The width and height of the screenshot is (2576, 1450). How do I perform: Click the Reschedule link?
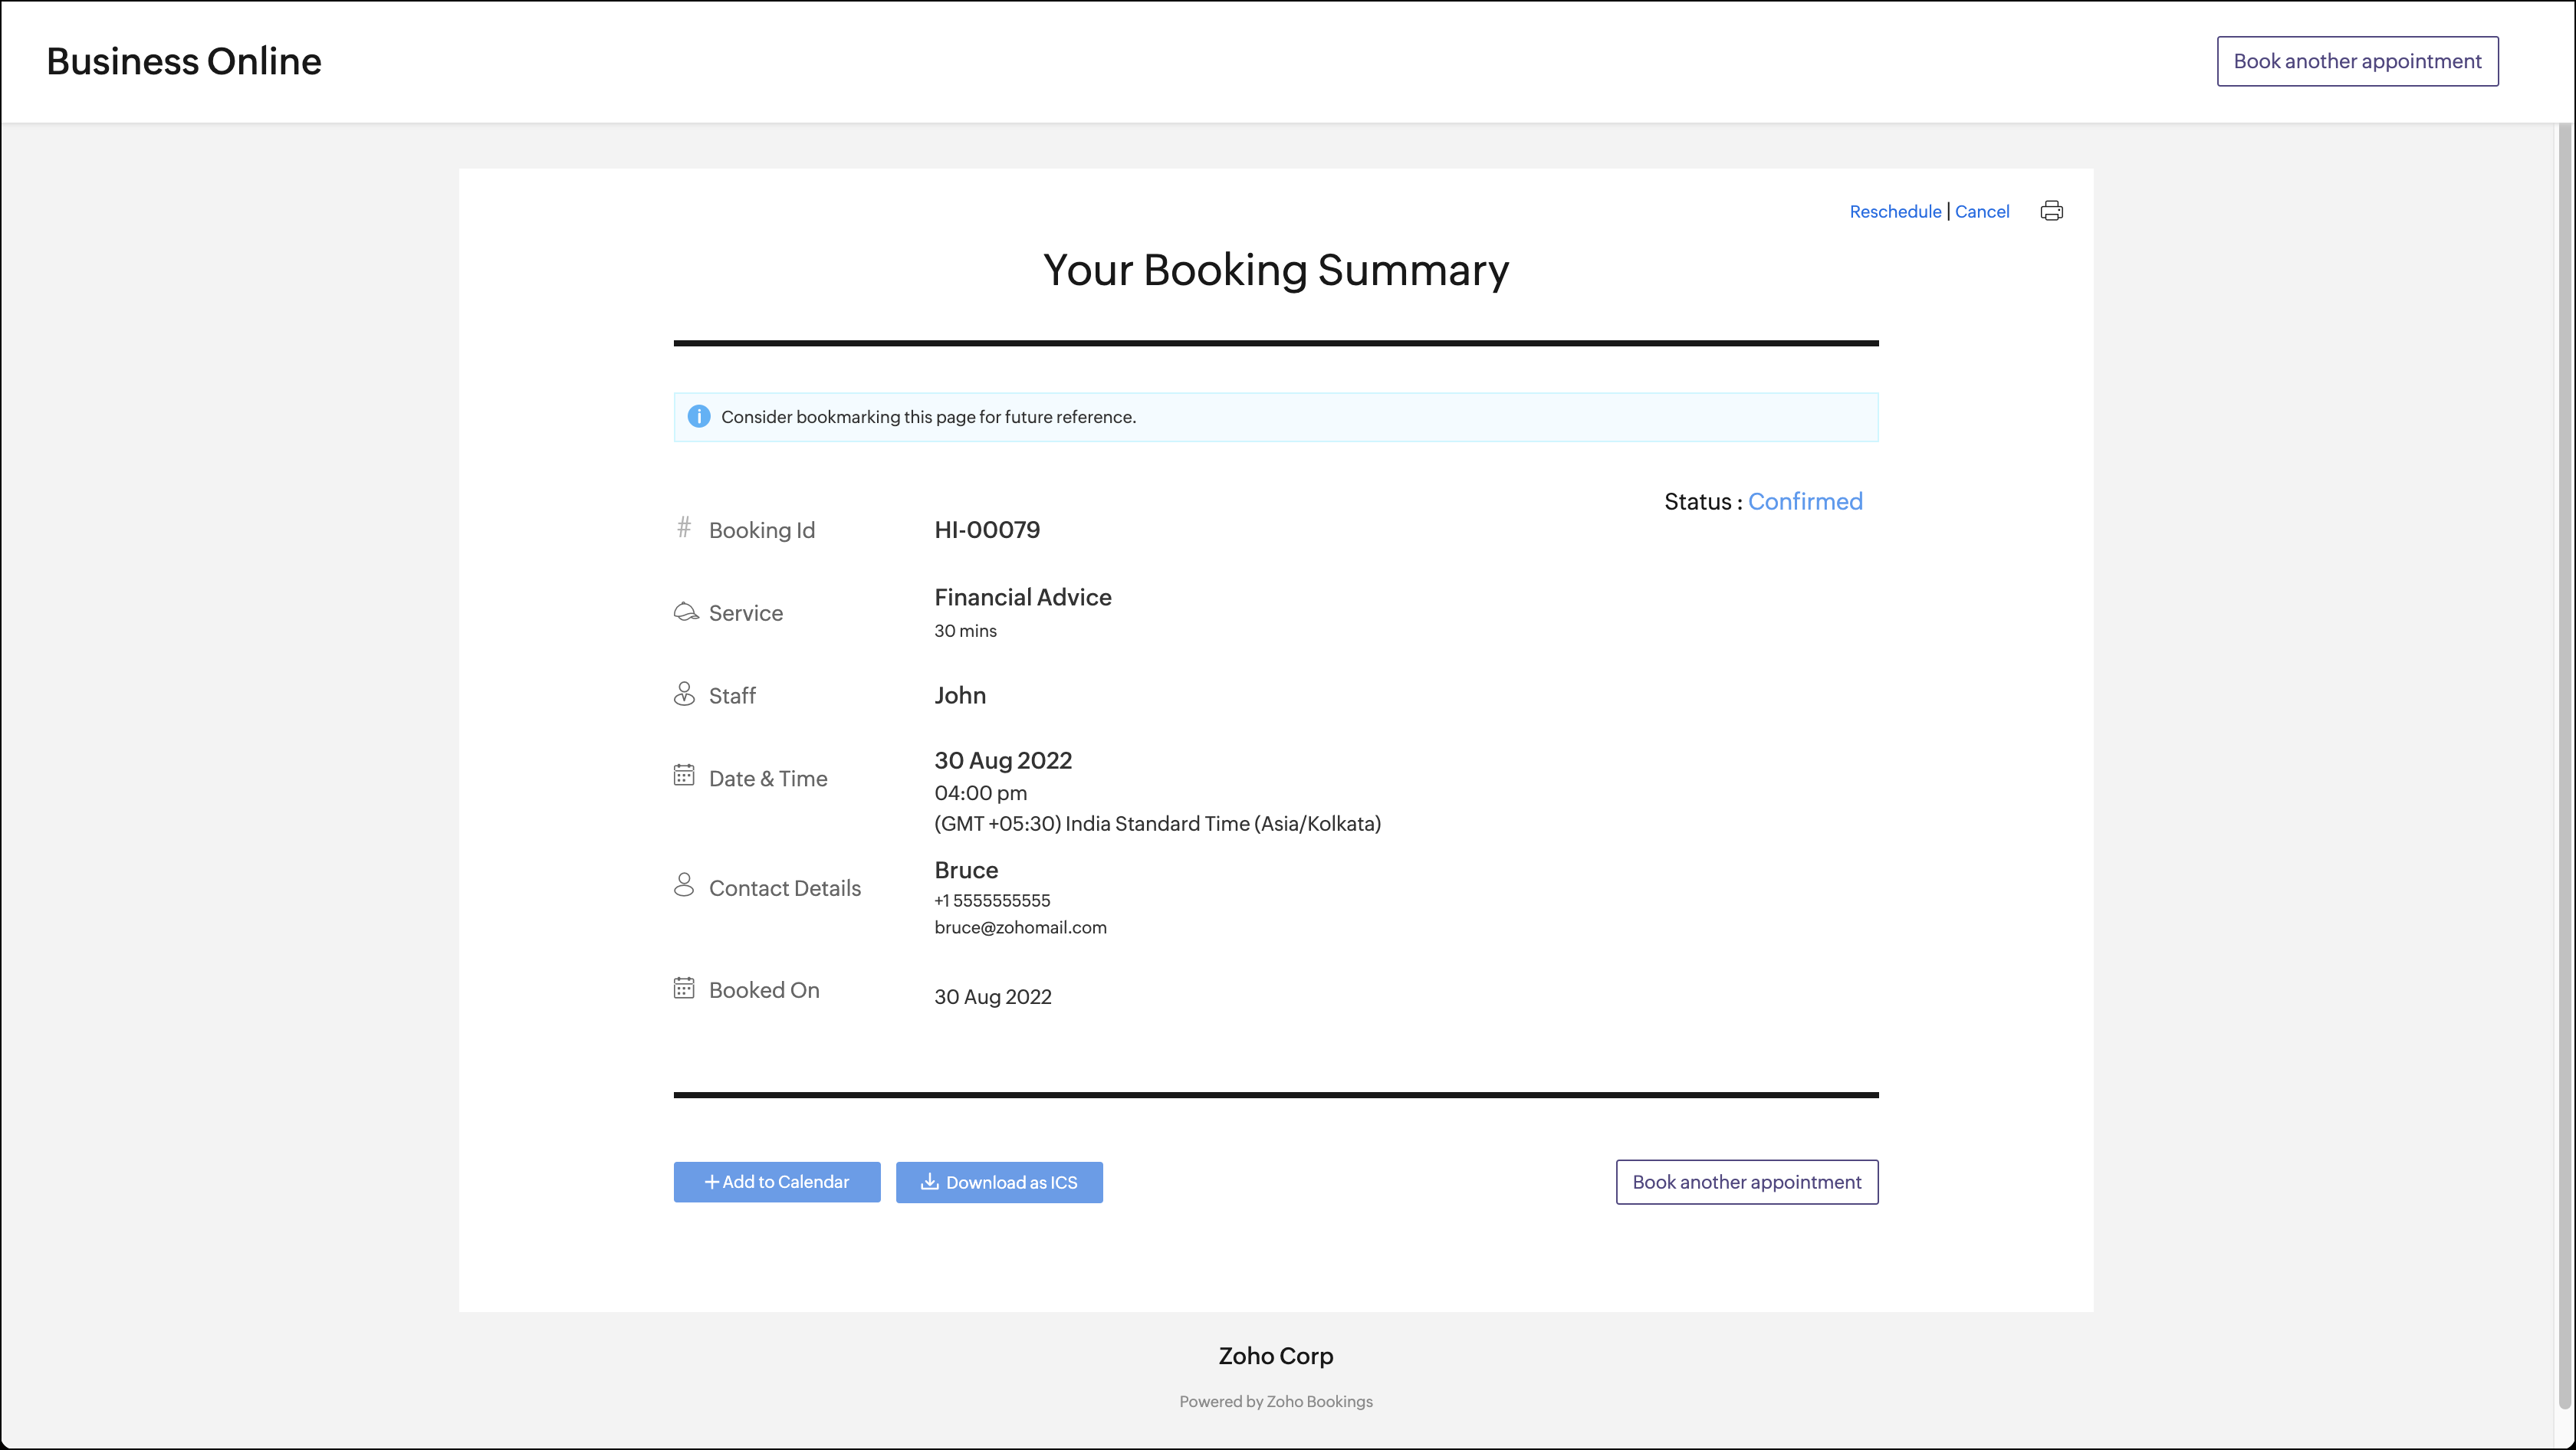click(x=1895, y=212)
